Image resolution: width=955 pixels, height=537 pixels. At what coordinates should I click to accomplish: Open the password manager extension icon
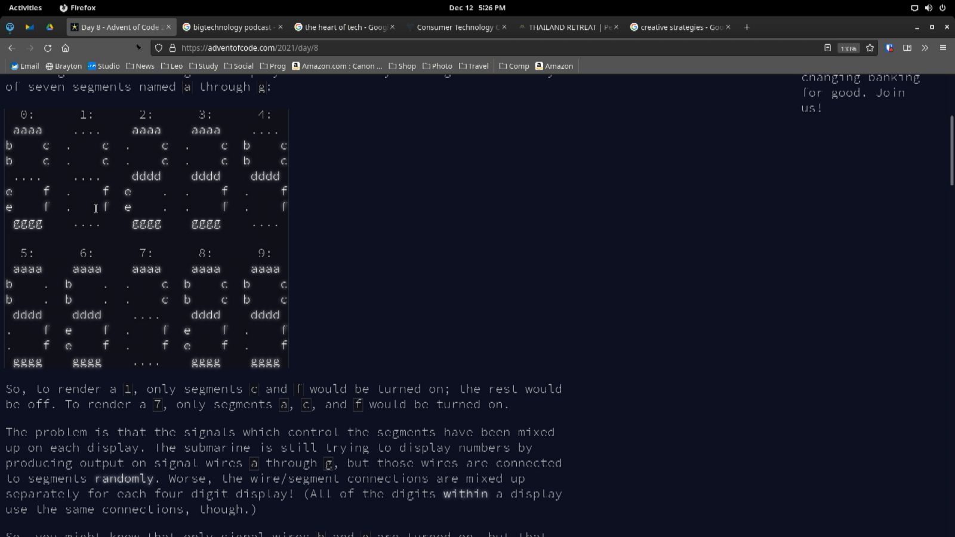coord(889,48)
